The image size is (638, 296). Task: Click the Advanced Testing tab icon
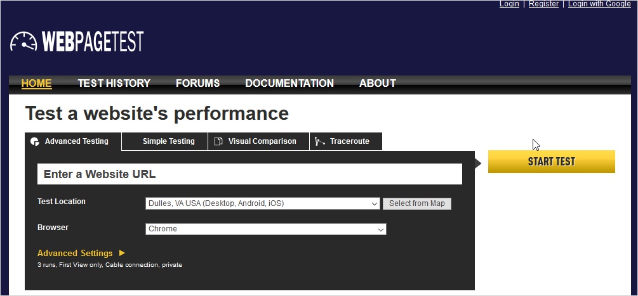(x=35, y=141)
